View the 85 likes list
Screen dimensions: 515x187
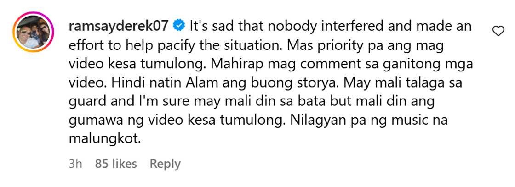[x=115, y=164]
